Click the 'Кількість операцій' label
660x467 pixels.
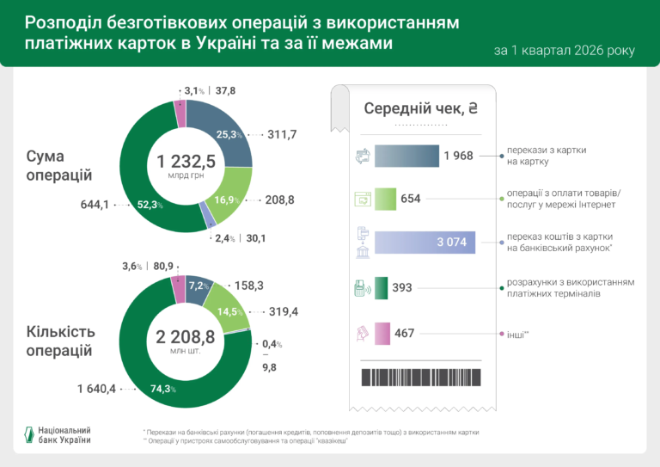click(x=61, y=341)
